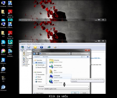Open the Skype desktop icon

[x=3, y=43]
